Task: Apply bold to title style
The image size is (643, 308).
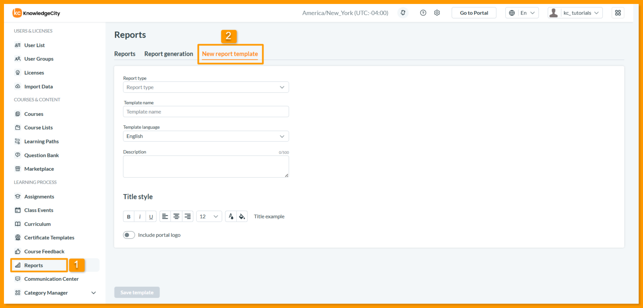Action: click(129, 216)
